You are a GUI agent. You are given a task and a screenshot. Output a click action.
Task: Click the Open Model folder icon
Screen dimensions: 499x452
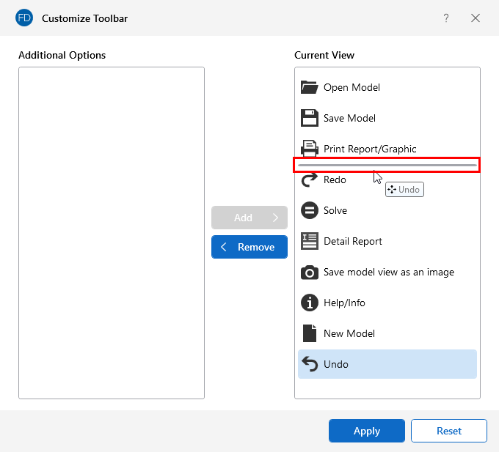point(310,87)
